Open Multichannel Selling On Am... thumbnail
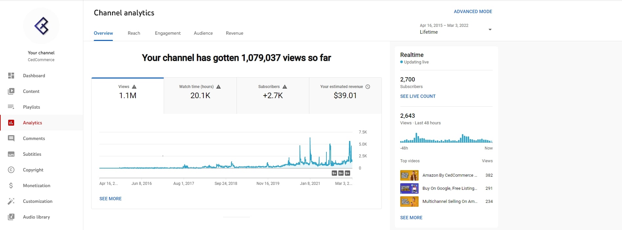This screenshot has width=622, height=230. point(409,202)
